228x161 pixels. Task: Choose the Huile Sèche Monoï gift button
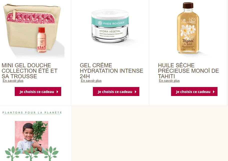(x=194, y=91)
